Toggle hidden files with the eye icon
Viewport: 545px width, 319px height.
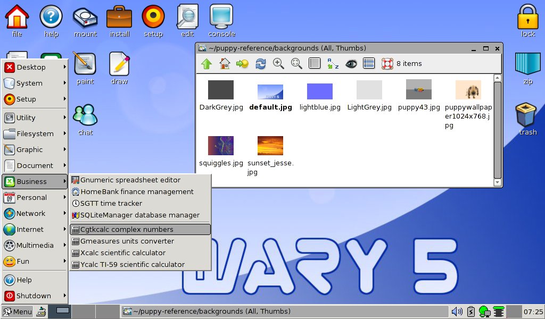tap(350, 63)
